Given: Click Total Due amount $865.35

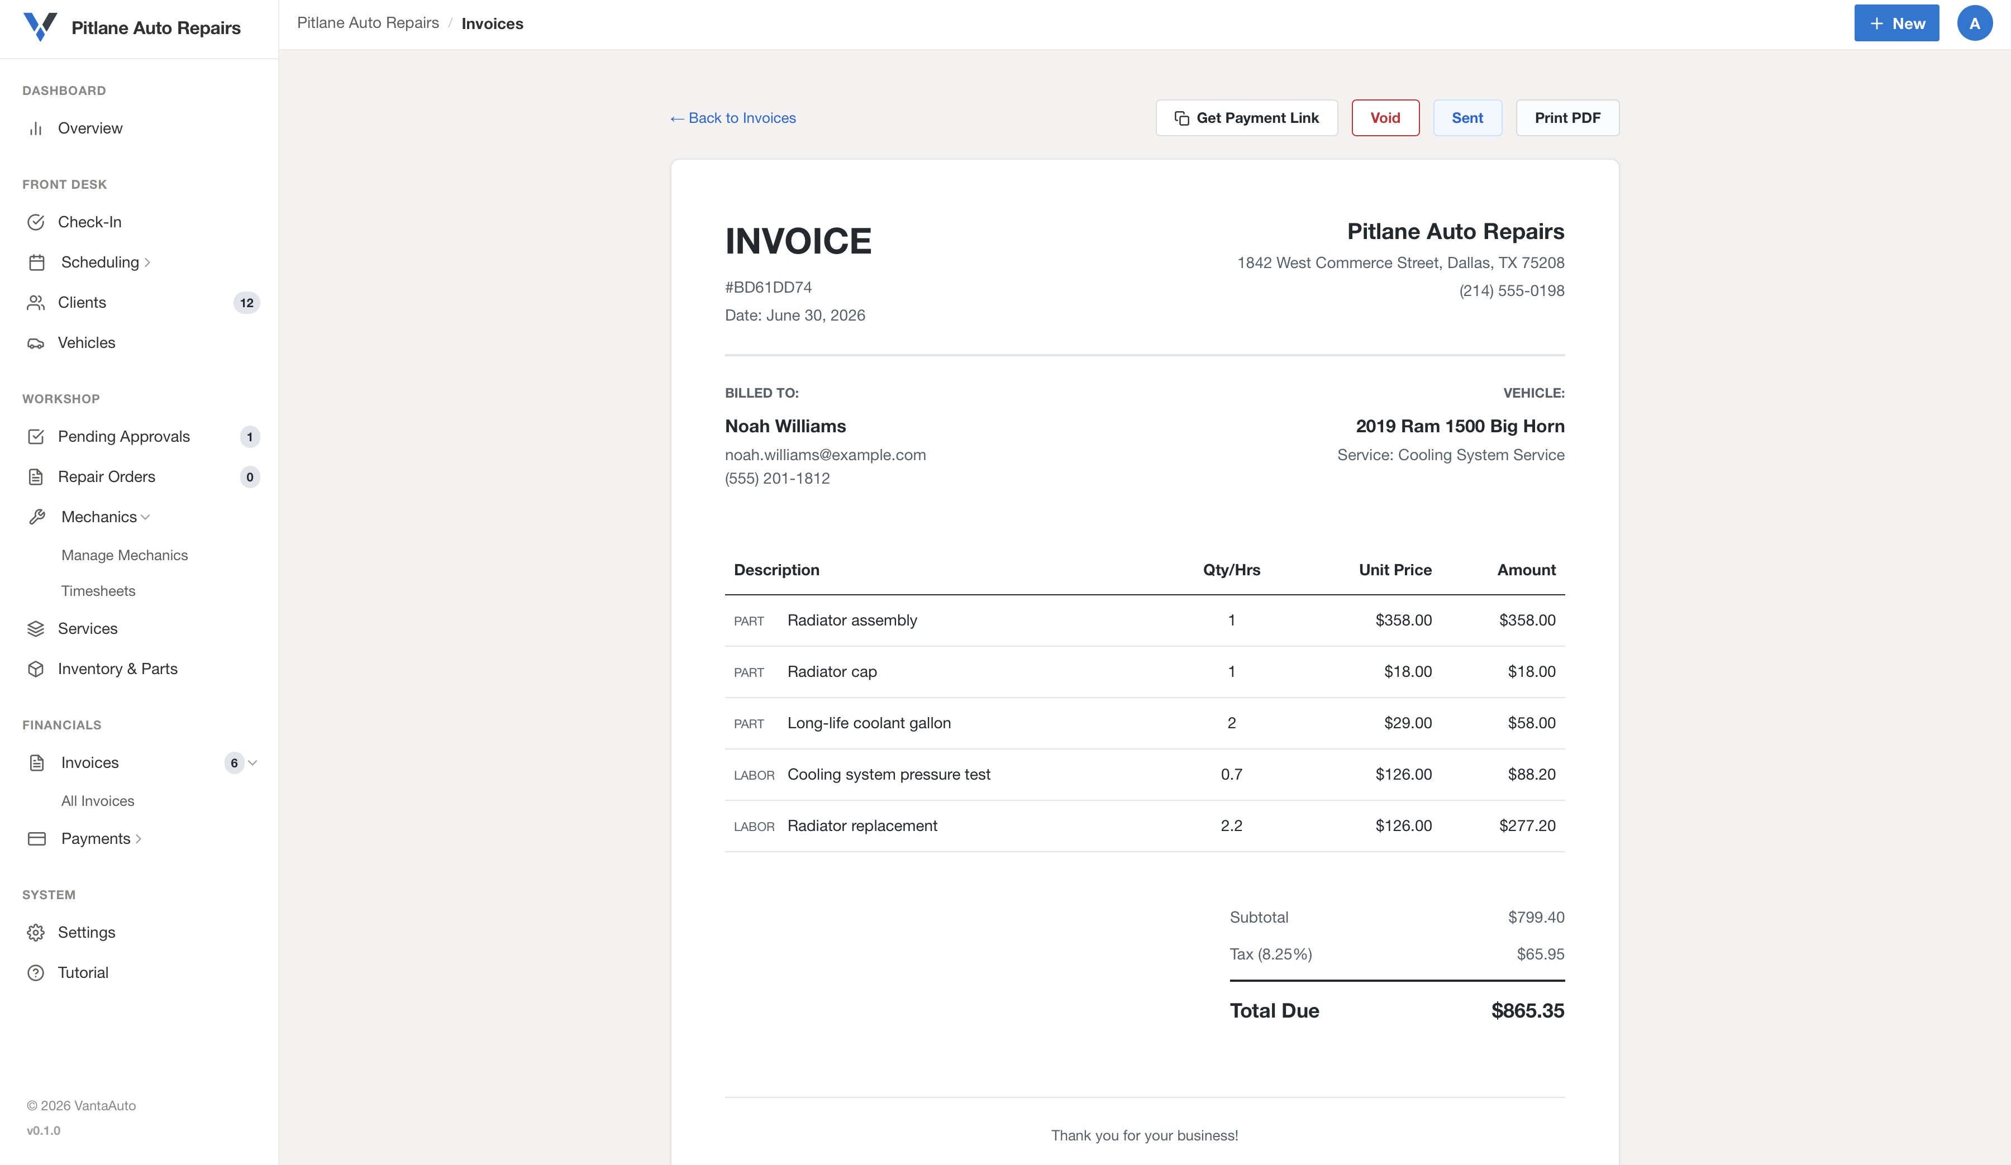Looking at the screenshot, I should (x=1527, y=1011).
